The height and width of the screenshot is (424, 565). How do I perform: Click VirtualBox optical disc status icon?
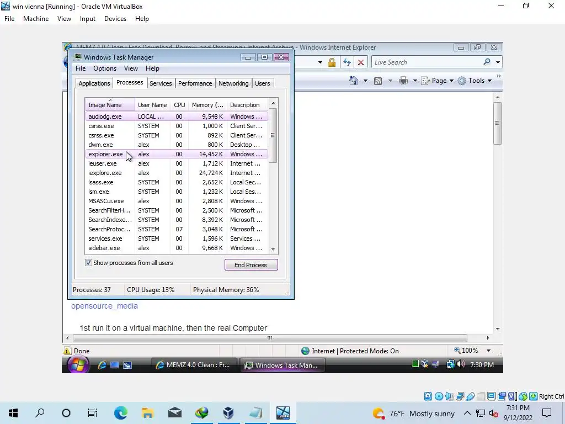(x=439, y=396)
